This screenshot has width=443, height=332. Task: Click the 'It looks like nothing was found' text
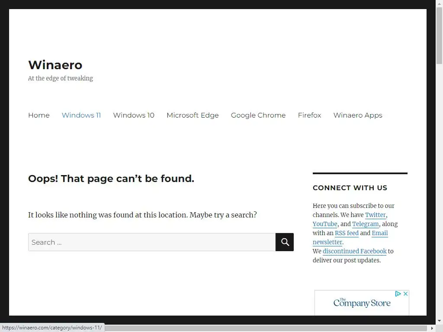tap(142, 215)
